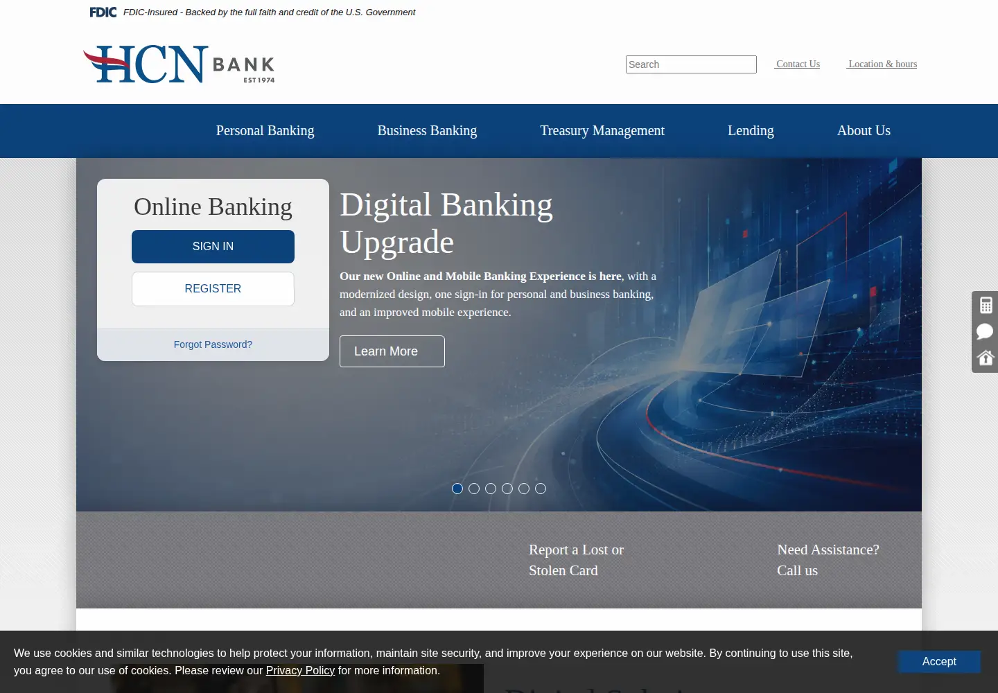
Task: Select the second carousel slide dot
Action: [x=474, y=489]
